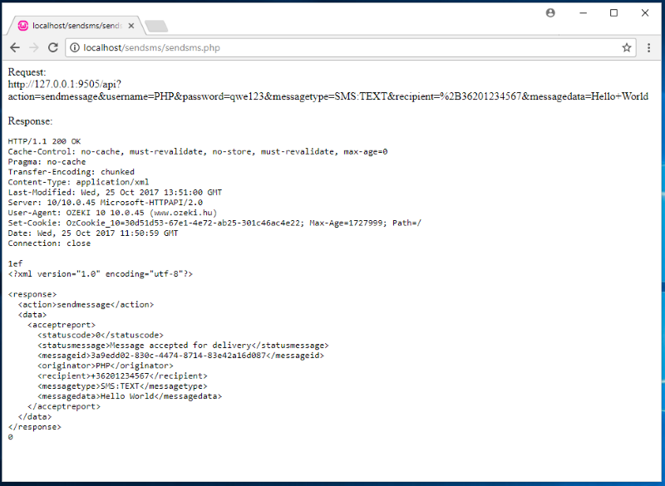Image resolution: width=665 pixels, height=486 pixels.
Task: Click the closing </data> tag
Action: click(x=35, y=416)
